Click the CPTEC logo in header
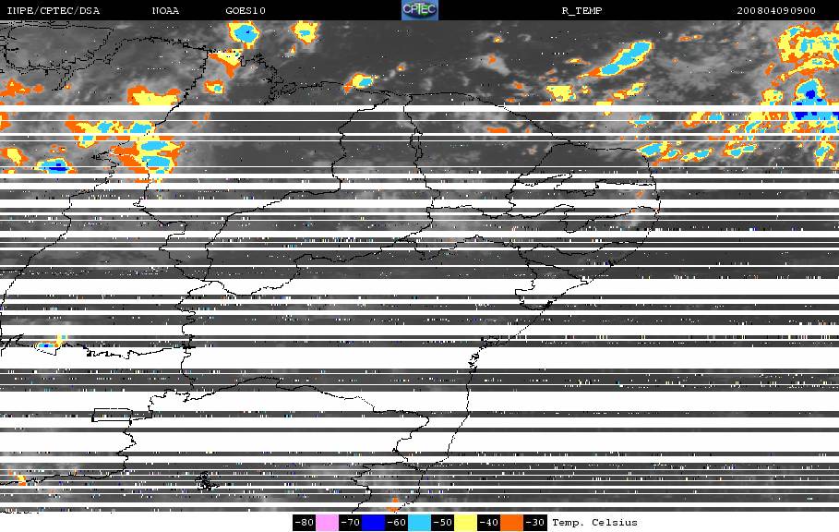Viewport: 839px width, 532px height. pos(419,10)
